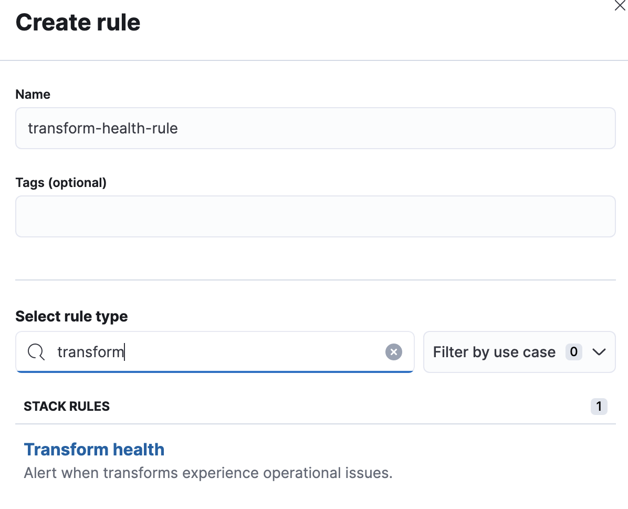Select the transform-health-rule name text
The width and height of the screenshot is (628, 509).
tap(103, 128)
